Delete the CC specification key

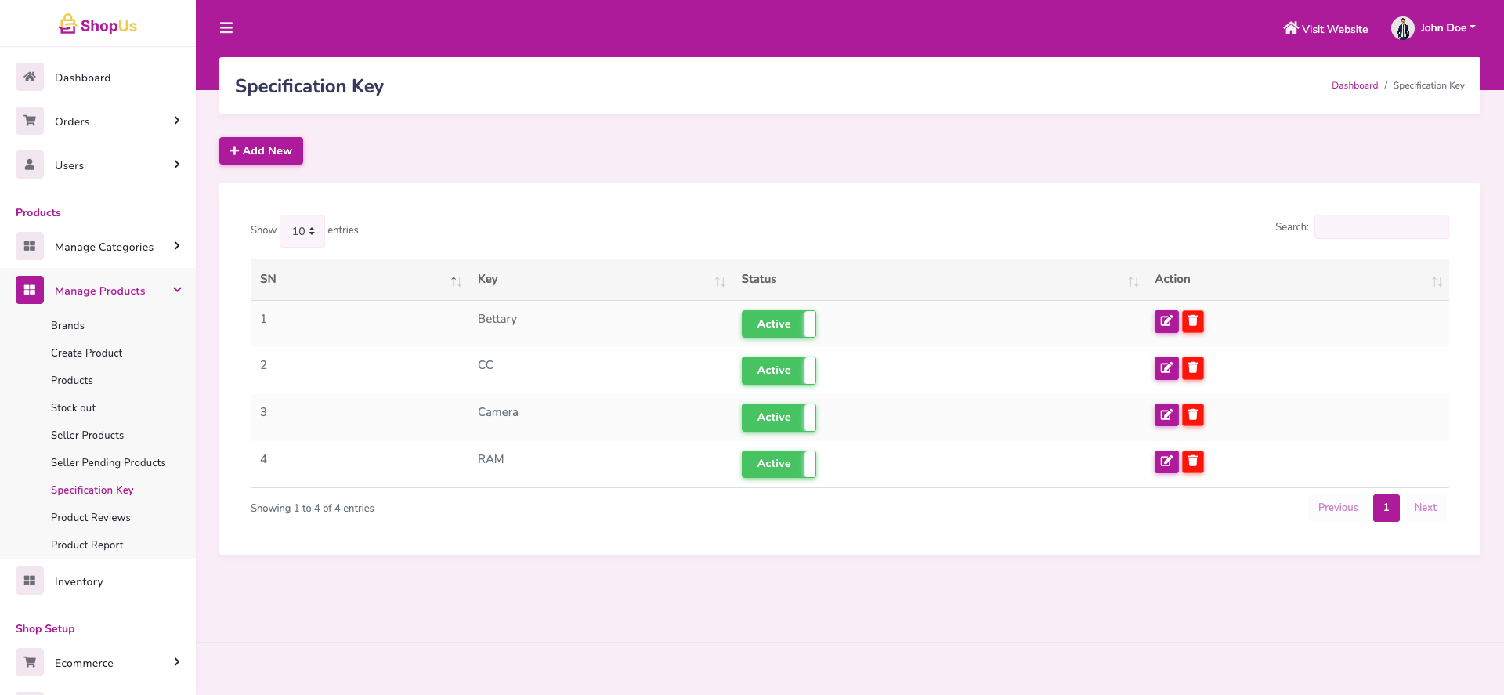click(x=1192, y=368)
